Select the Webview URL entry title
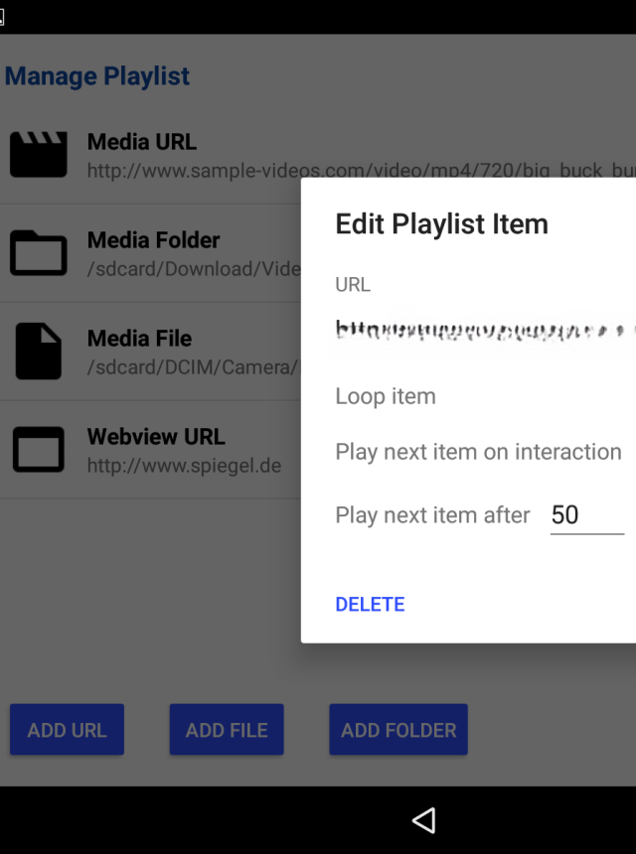This screenshot has height=854, width=636. click(156, 437)
